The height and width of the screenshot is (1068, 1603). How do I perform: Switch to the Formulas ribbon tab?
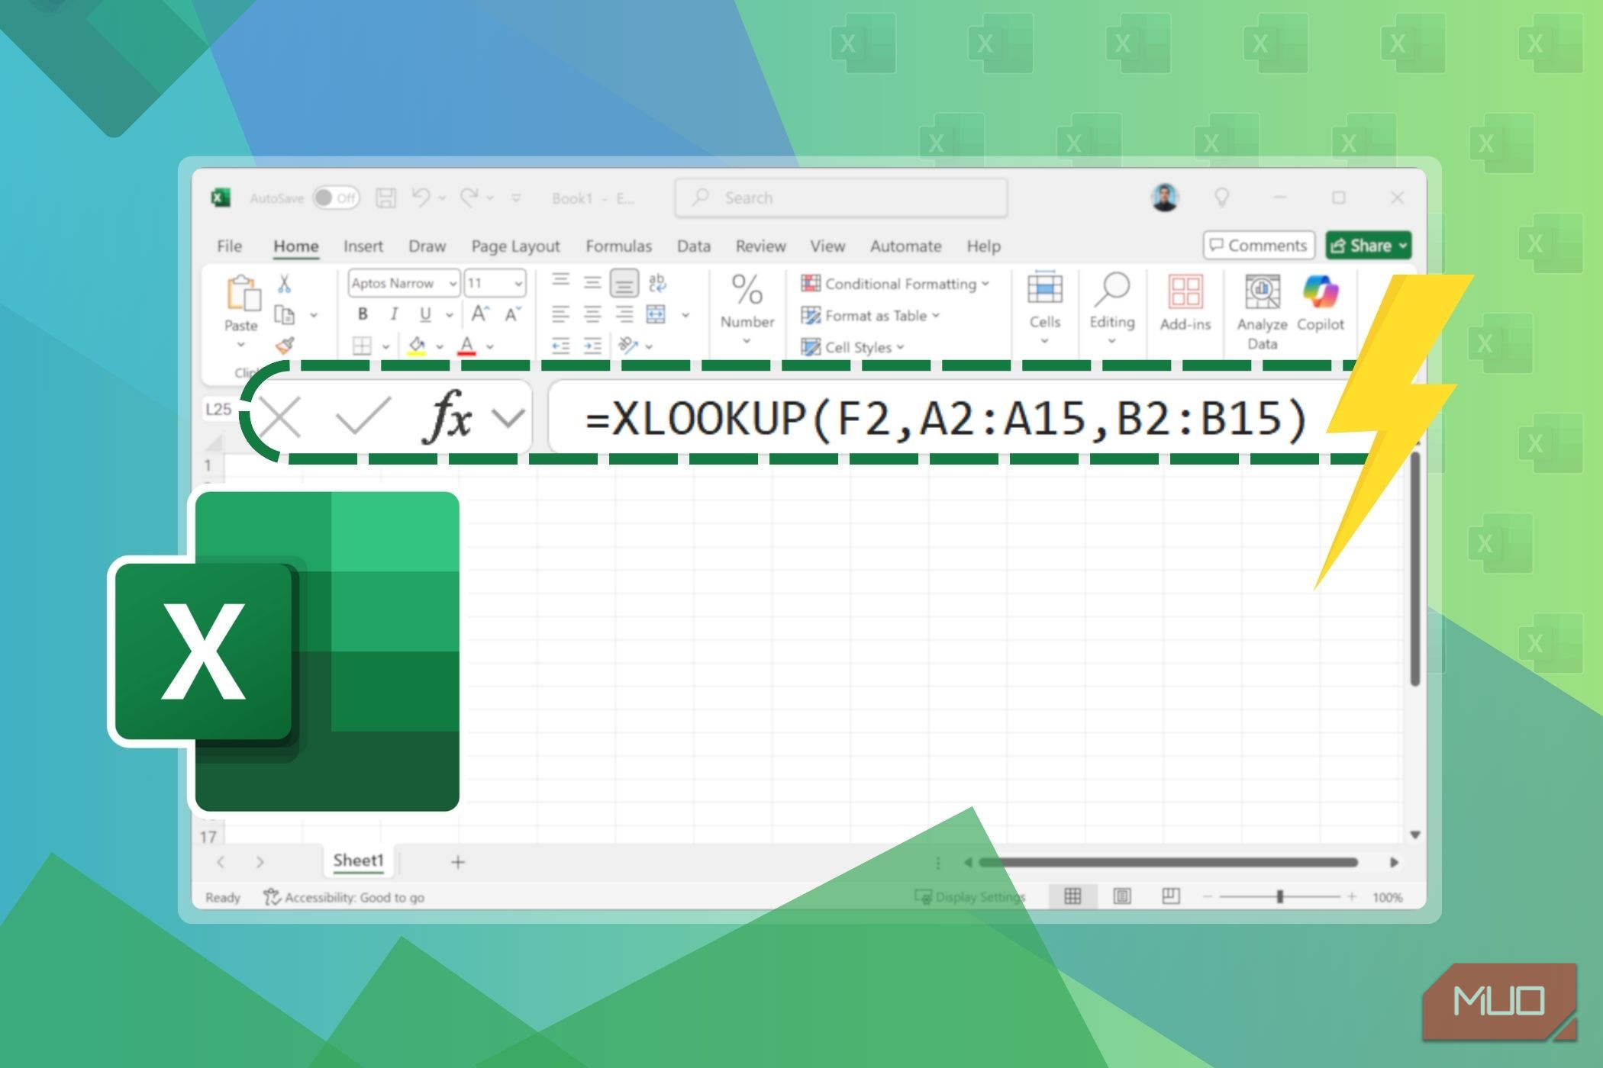[618, 246]
